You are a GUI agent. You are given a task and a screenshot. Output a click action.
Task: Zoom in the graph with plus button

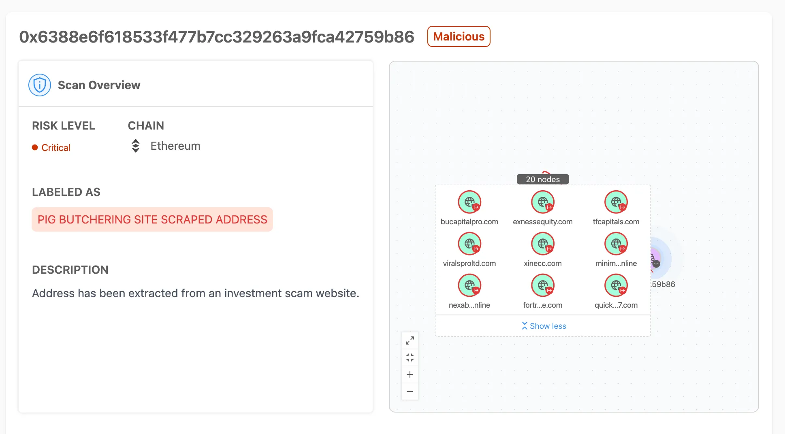click(410, 374)
